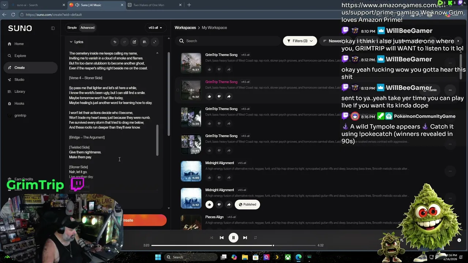Open the lyrics library icon
The height and width of the screenshot is (263, 468).
coord(144,42)
